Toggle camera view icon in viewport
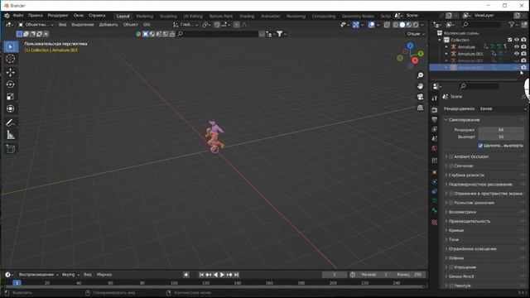The height and width of the screenshot is (298, 530). coord(420,97)
